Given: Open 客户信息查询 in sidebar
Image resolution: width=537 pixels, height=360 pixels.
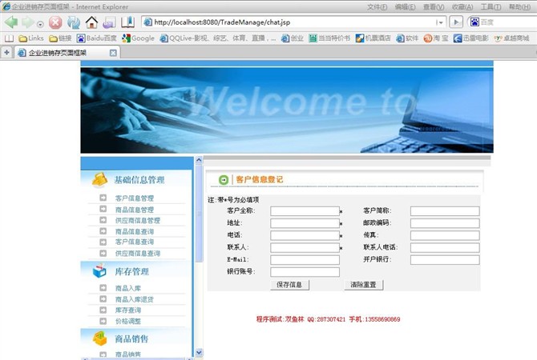Looking at the screenshot, I should (x=135, y=242).
